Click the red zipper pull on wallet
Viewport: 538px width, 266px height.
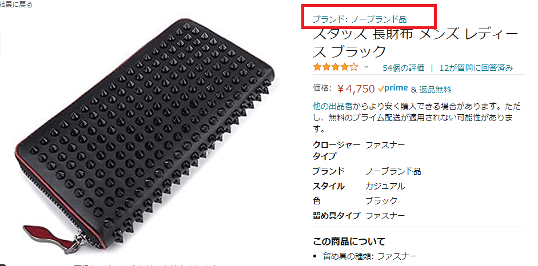tap(50, 236)
